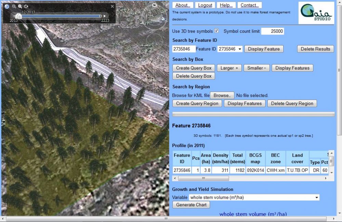Image resolution: width=342 pixels, height=222 pixels.
Task: Expand the Growth and Yield Variable dropdown
Action: point(254,197)
